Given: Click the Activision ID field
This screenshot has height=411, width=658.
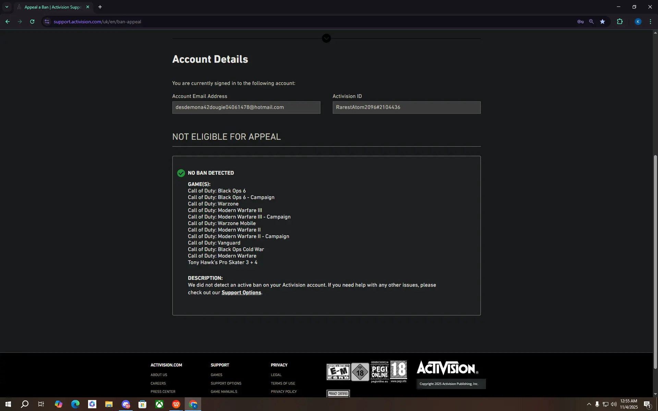Looking at the screenshot, I should [406, 108].
